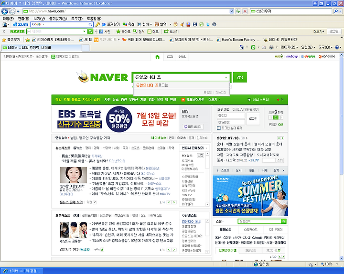This screenshot has width=344, height=274.
Task: Click the IE back navigation button
Action: (4, 11)
